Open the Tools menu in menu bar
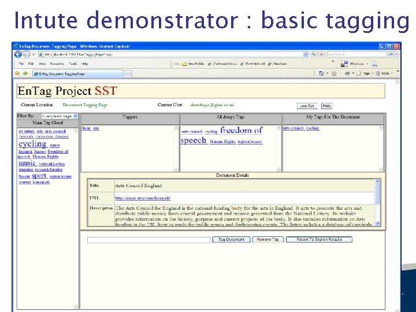Image resolution: width=416 pixels, height=312 pixels. [73, 64]
